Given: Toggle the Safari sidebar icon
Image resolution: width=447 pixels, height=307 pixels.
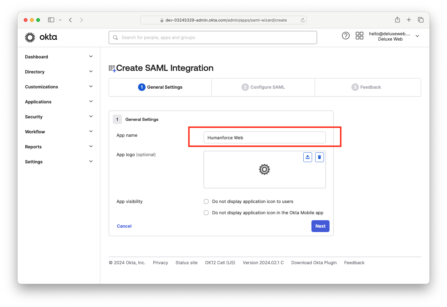Looking at the screenshot, I should point(51,20).
